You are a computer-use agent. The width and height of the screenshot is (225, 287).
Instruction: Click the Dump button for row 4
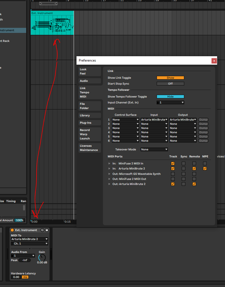(203, 132)
